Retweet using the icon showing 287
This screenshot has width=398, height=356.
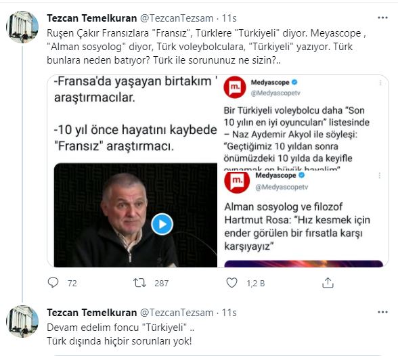140,283
